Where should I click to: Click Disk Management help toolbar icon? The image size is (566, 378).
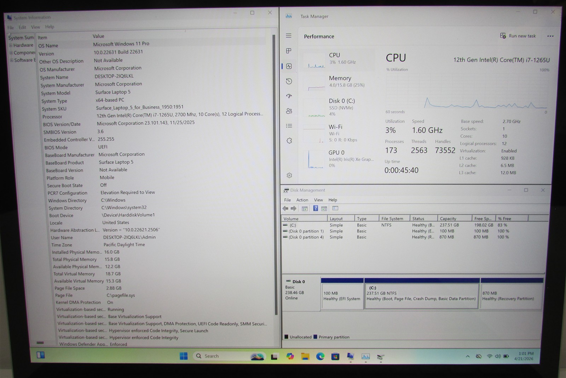316,208
